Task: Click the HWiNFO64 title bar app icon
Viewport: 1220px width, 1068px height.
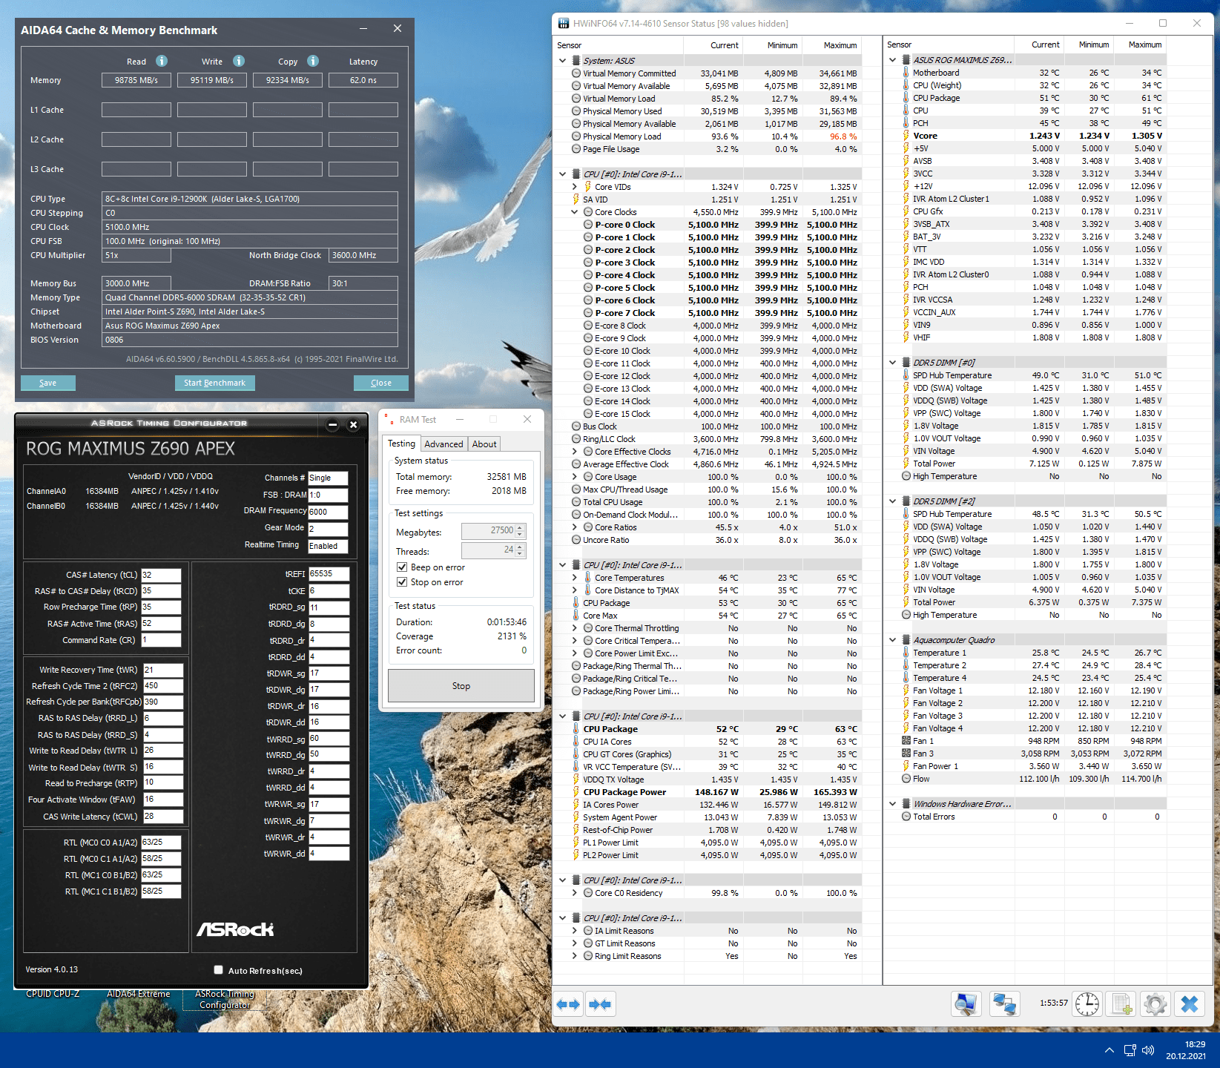Action: [x=564, y=24]
